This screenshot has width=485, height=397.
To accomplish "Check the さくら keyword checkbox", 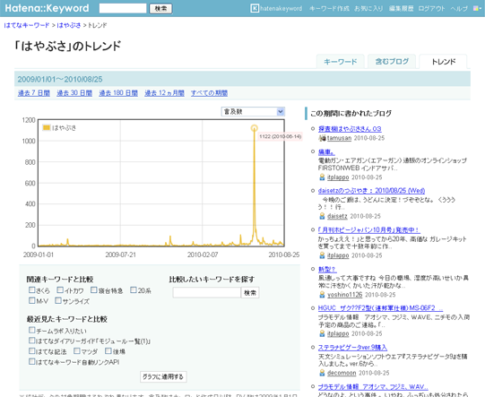I will 31,290.
